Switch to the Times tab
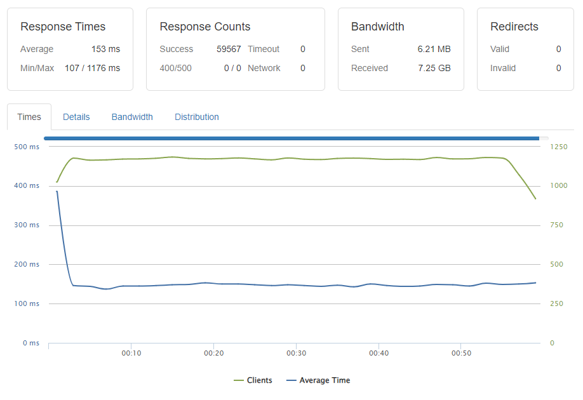This screenshot has height=400, width=583. 29,117
